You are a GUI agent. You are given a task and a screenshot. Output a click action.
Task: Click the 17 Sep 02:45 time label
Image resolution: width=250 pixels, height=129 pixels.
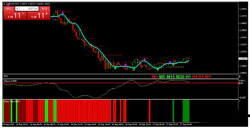point(172,125)
